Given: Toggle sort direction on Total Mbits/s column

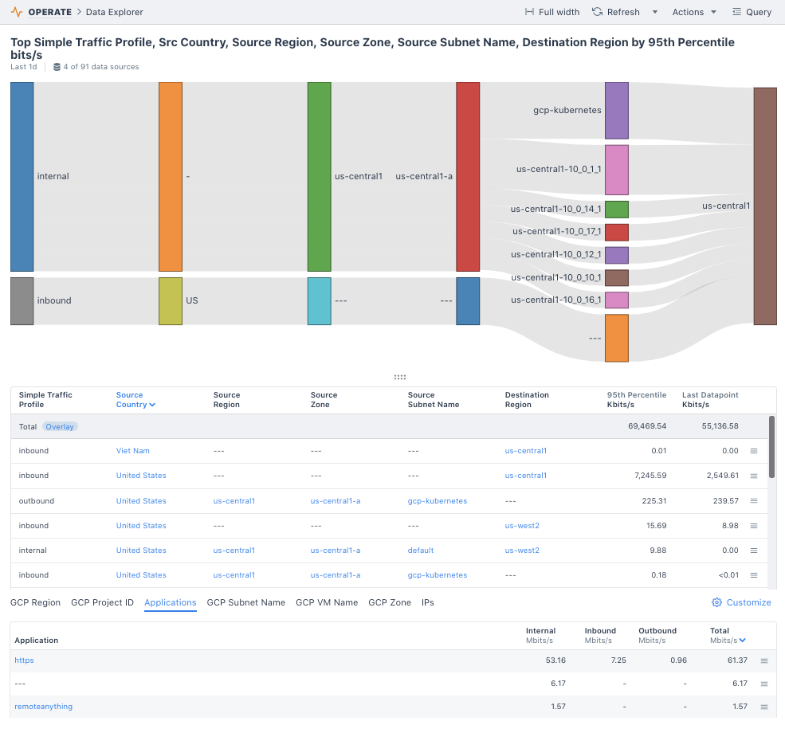Looking at the screenshot, I should [x=741, y=640].
